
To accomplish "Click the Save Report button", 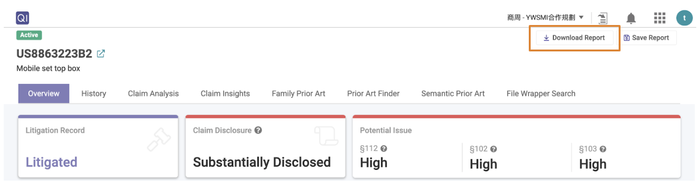I will click(647, 38).
